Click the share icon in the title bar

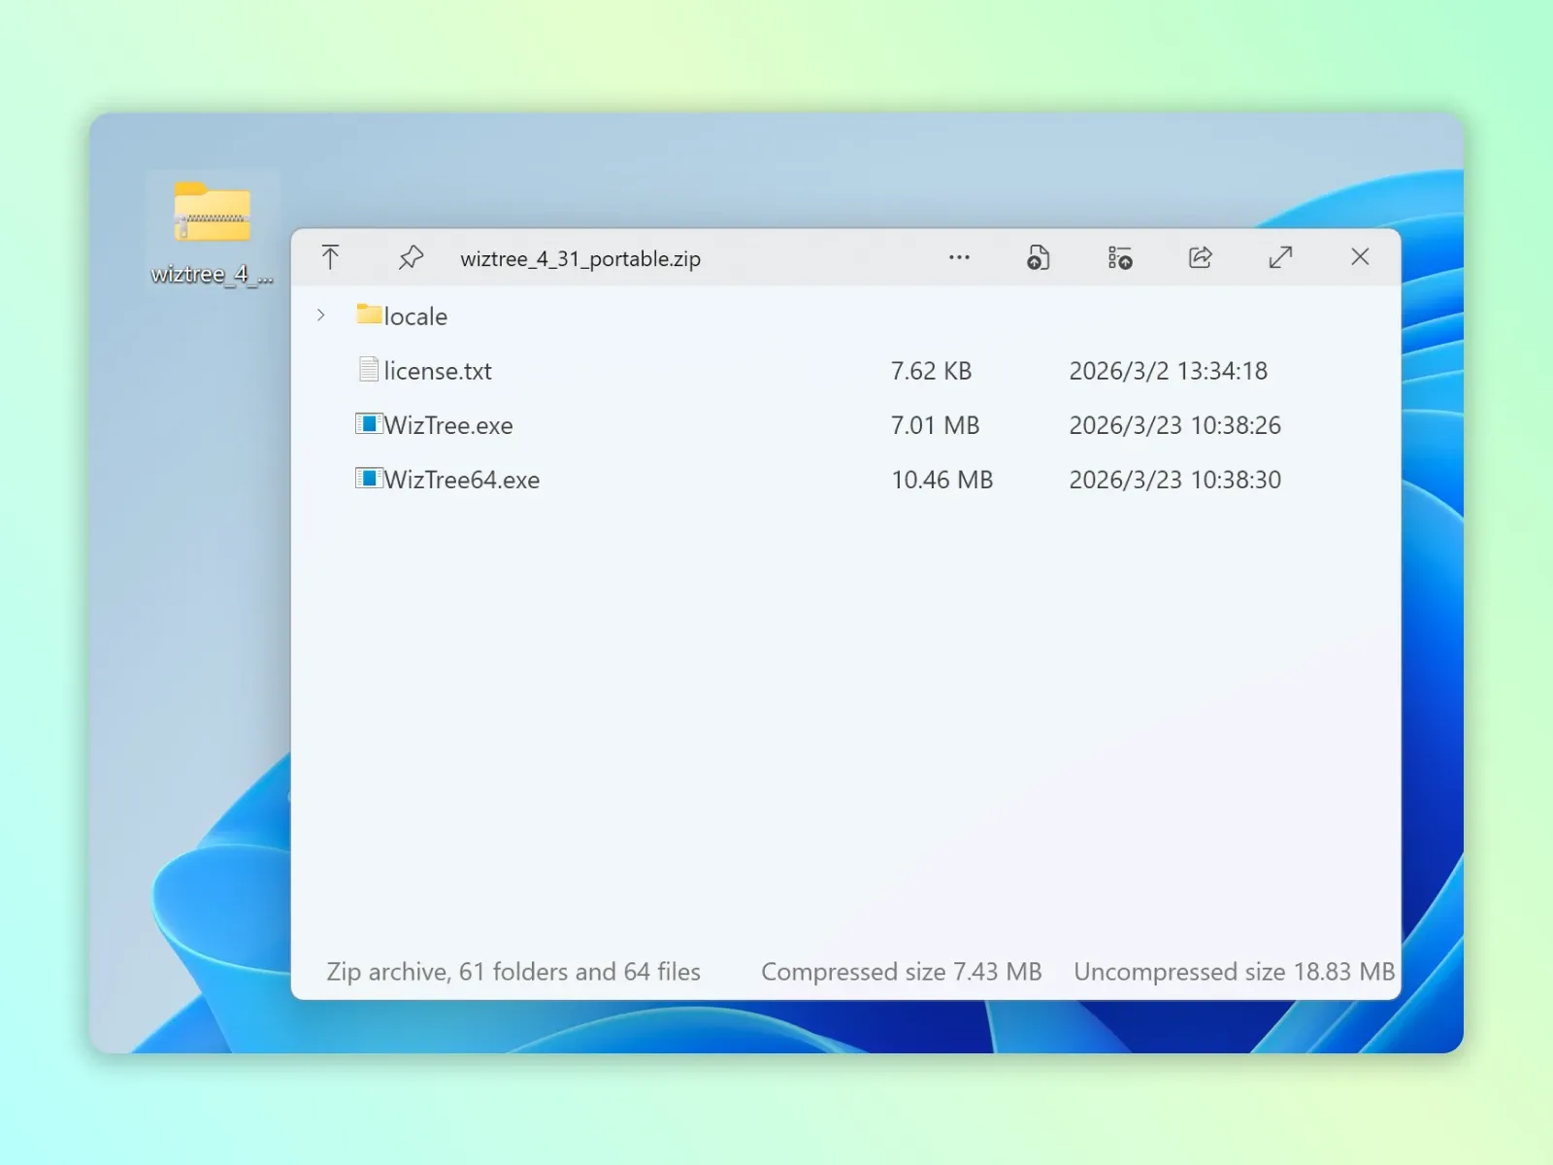tap(1201, 257)
